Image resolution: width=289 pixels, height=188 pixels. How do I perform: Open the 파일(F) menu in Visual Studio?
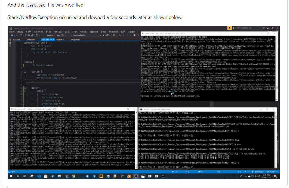tap(12, 32)
